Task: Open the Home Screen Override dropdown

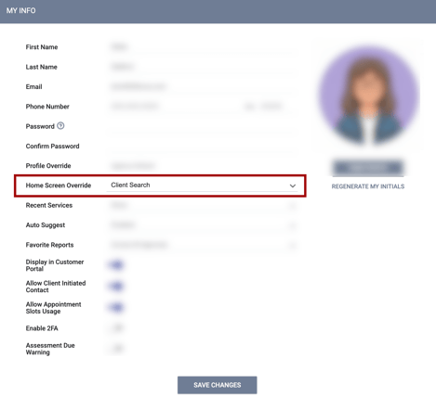Action: click(x=202, y=185)
